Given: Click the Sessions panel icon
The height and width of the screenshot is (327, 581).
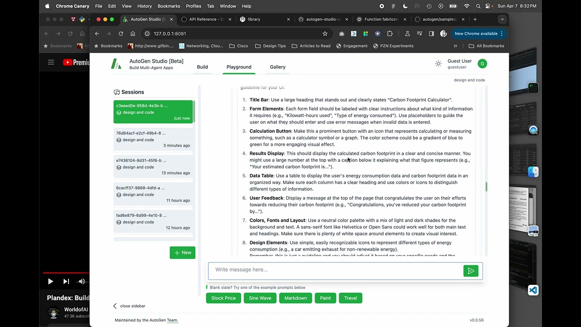Looking at the screenshot, I should click(x=117, y=92).
